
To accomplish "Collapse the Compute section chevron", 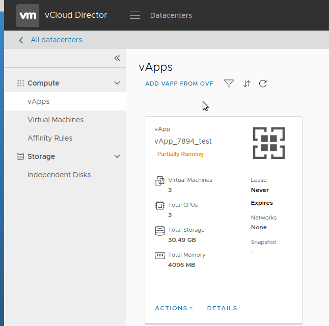I will point(117,83).
